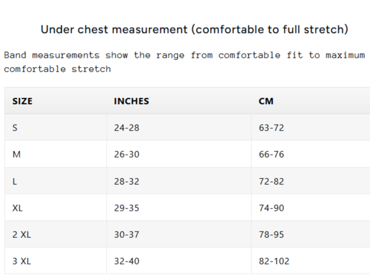Viewport: 370px width, 276px height.
Task: Select the 3 XL size cell
Action: click(x=21, y=261)
